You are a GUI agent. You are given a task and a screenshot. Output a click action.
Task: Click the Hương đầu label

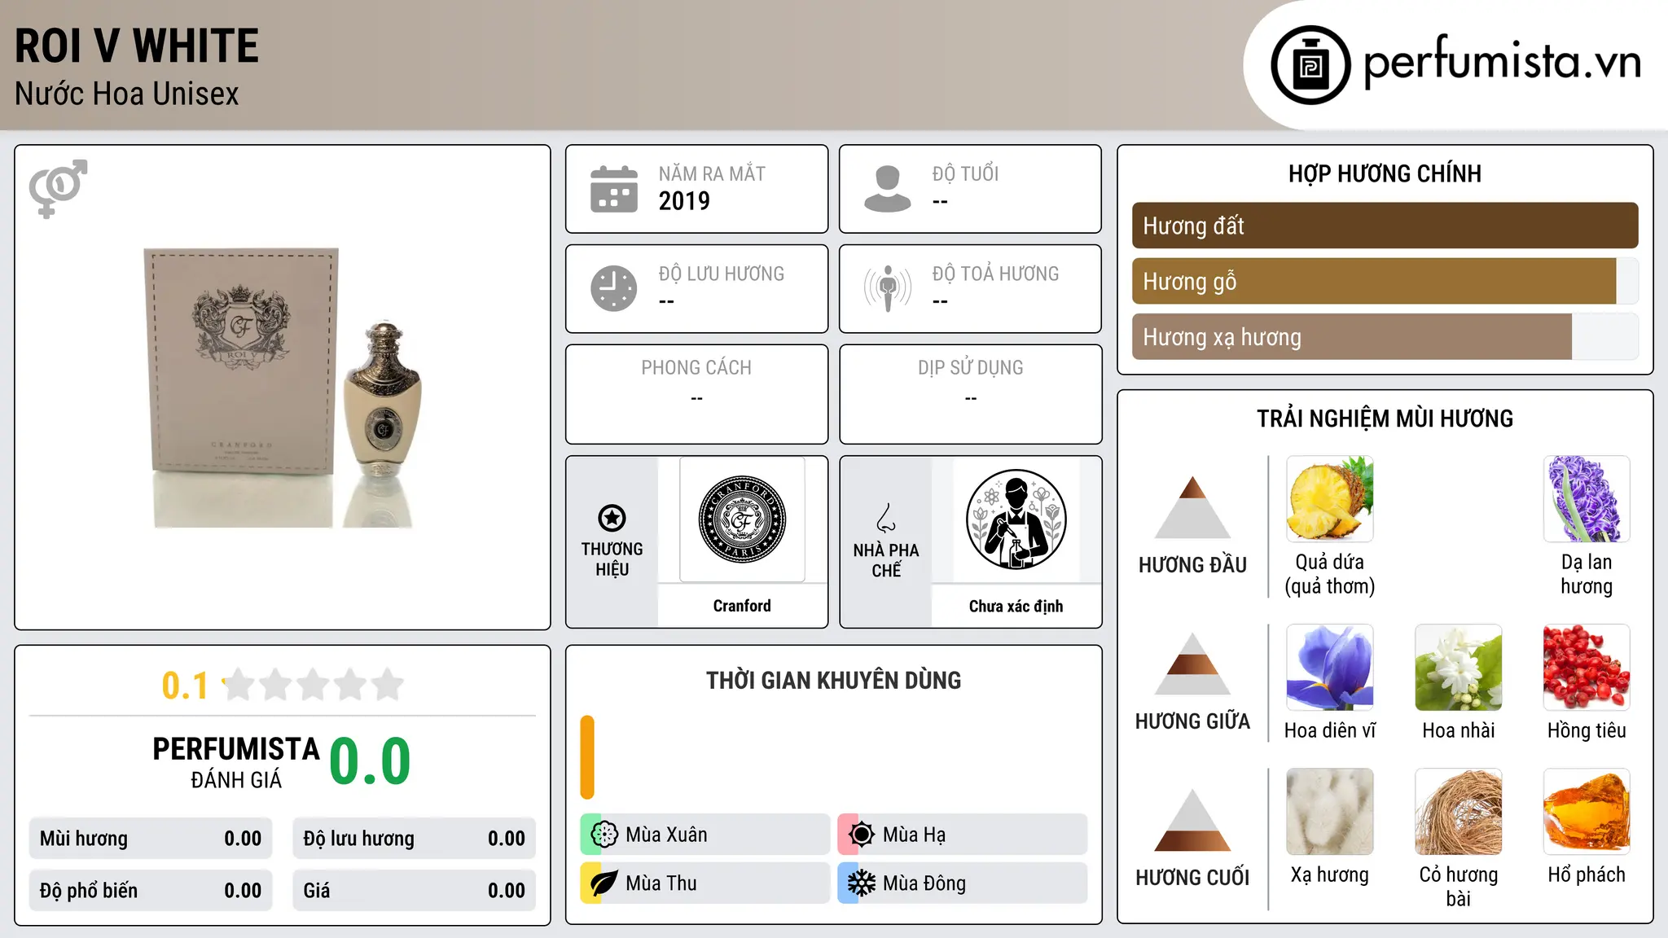point(1192,565)
